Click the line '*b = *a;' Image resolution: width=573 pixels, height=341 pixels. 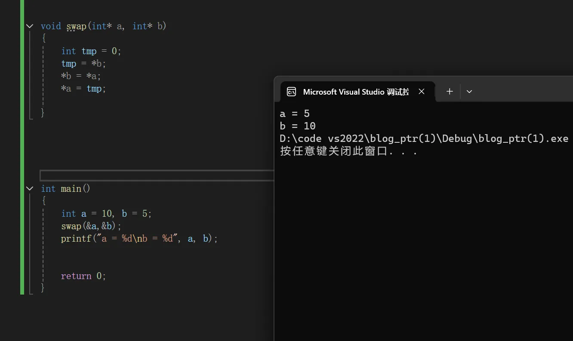81,76
